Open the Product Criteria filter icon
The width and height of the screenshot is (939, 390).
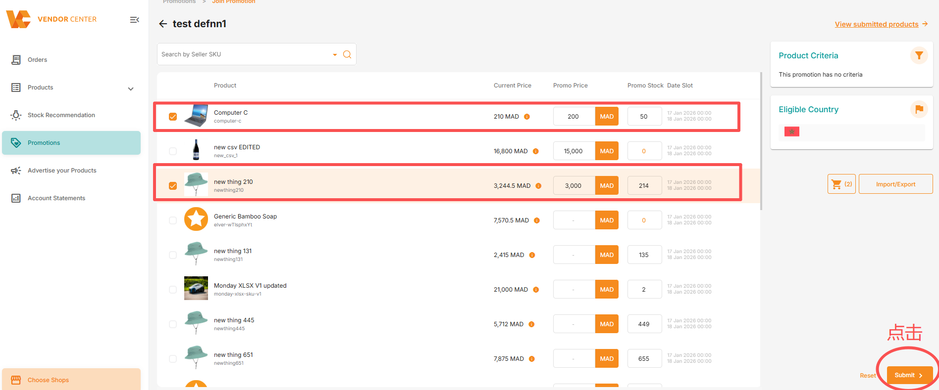pos(919,55)
